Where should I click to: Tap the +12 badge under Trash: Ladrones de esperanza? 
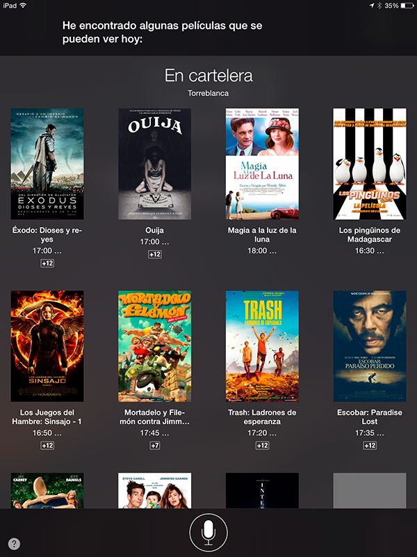click(x=262, y=446)
